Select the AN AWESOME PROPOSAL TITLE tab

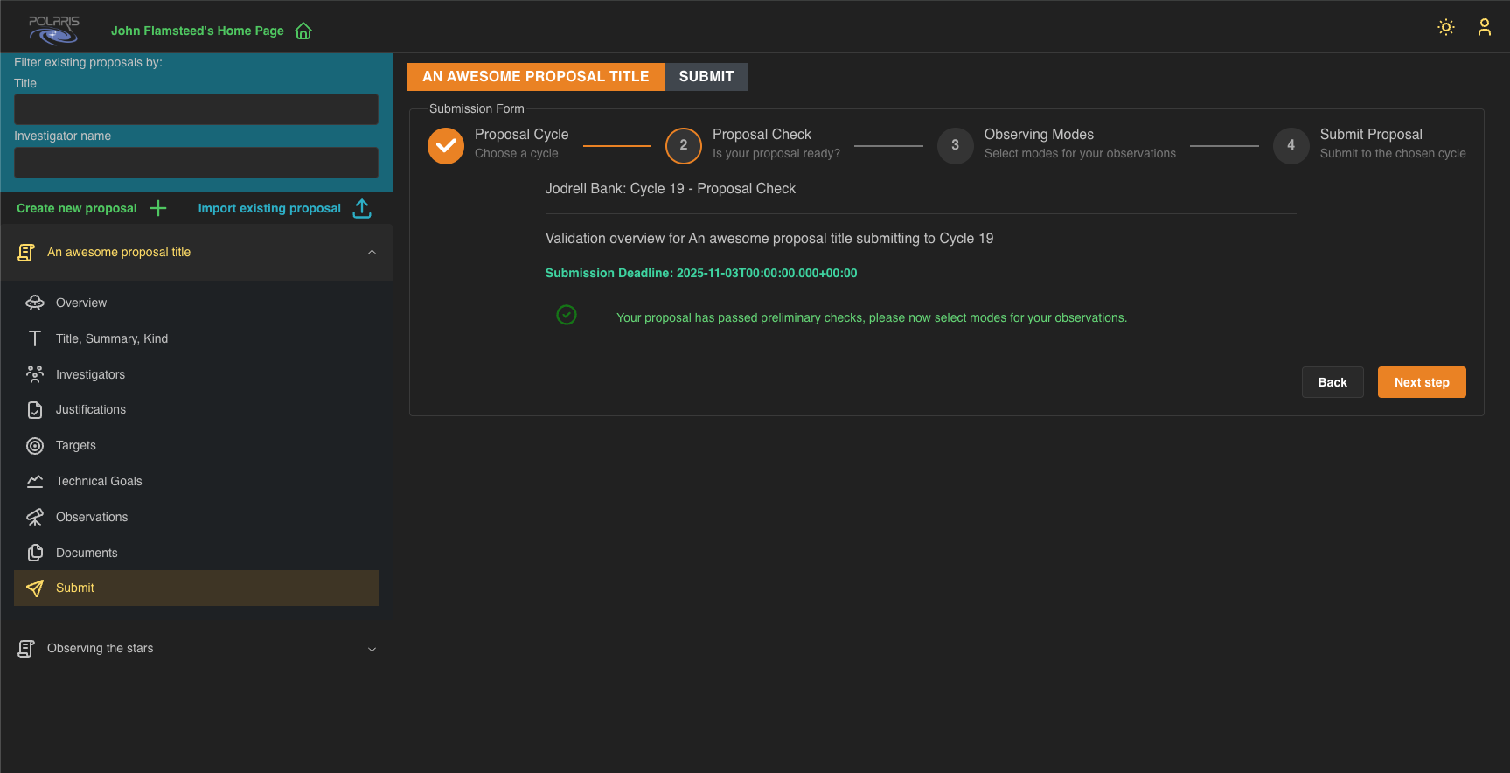click(x=535, y=77)
